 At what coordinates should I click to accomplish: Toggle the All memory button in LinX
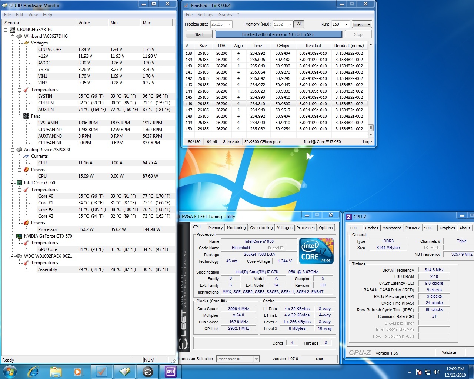click(299, 24)
